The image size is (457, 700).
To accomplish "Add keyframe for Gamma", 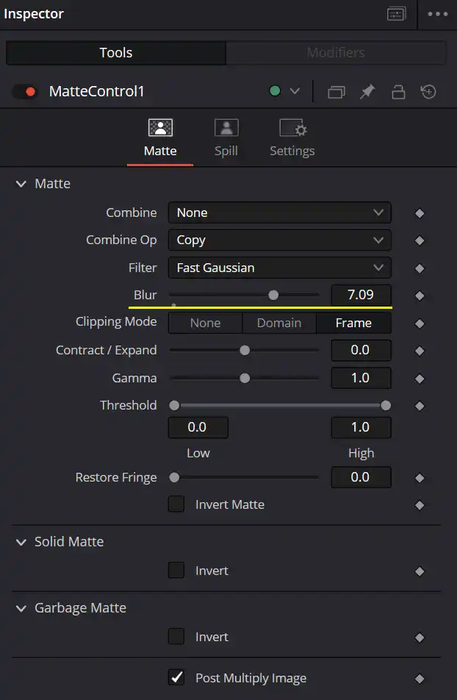I will point(420,379).
